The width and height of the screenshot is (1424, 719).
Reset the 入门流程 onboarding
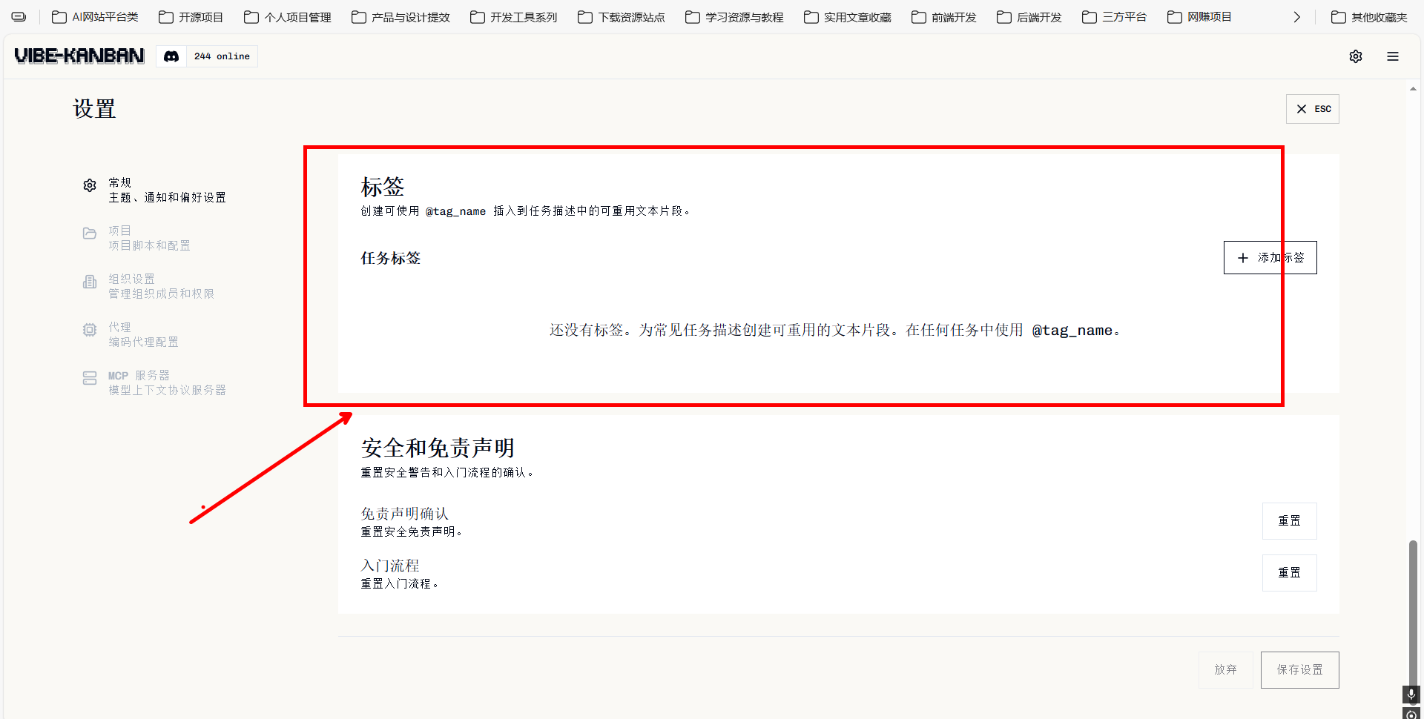point(1289,573)
